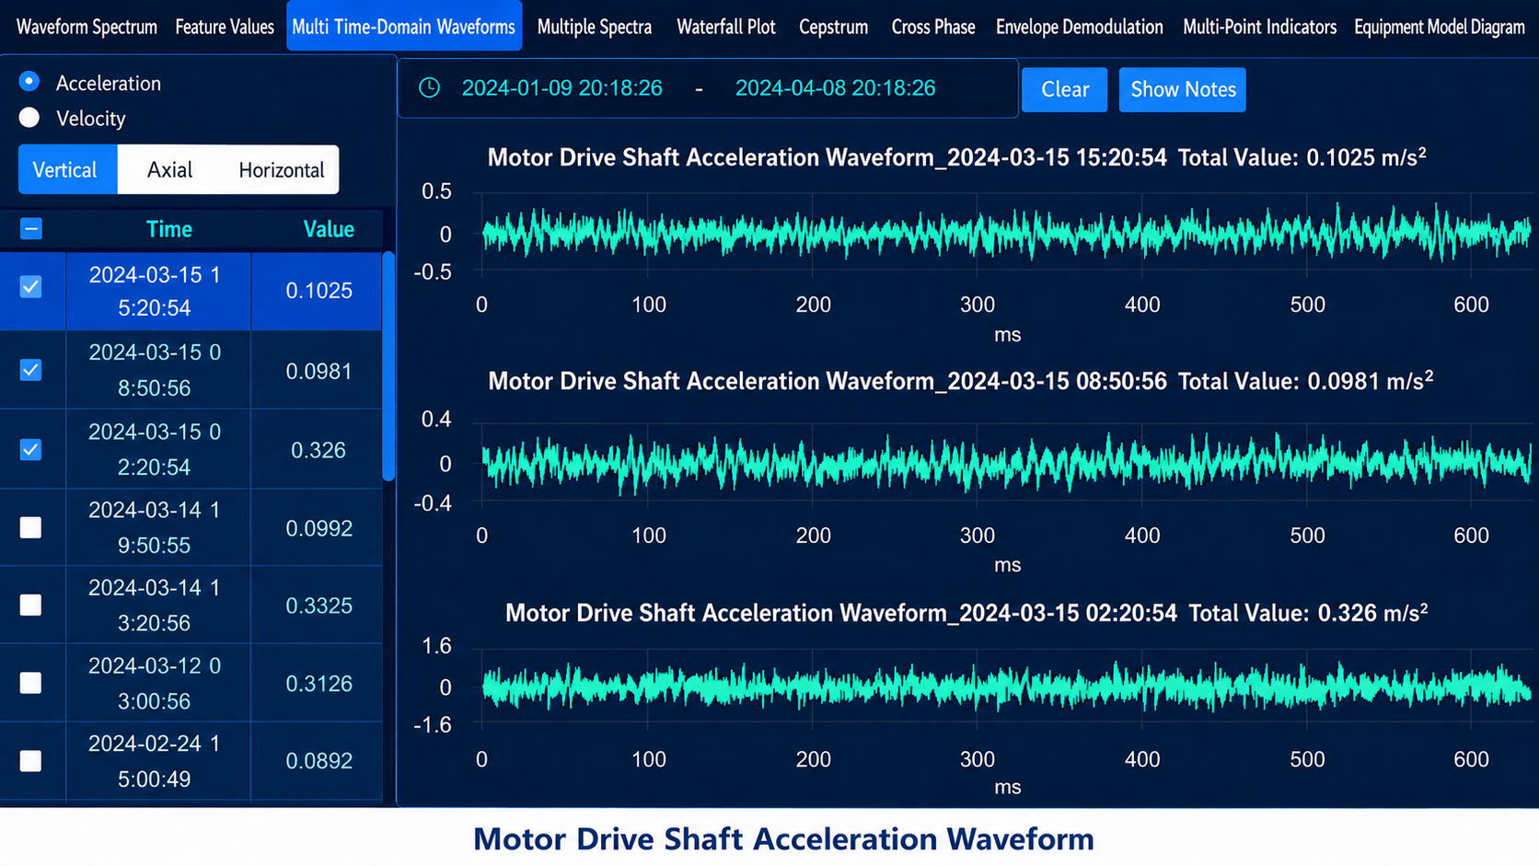This screenshot has height=866, width=1539.
Task: Select the Vertical direction button
Action: click(x=68, y=169)
